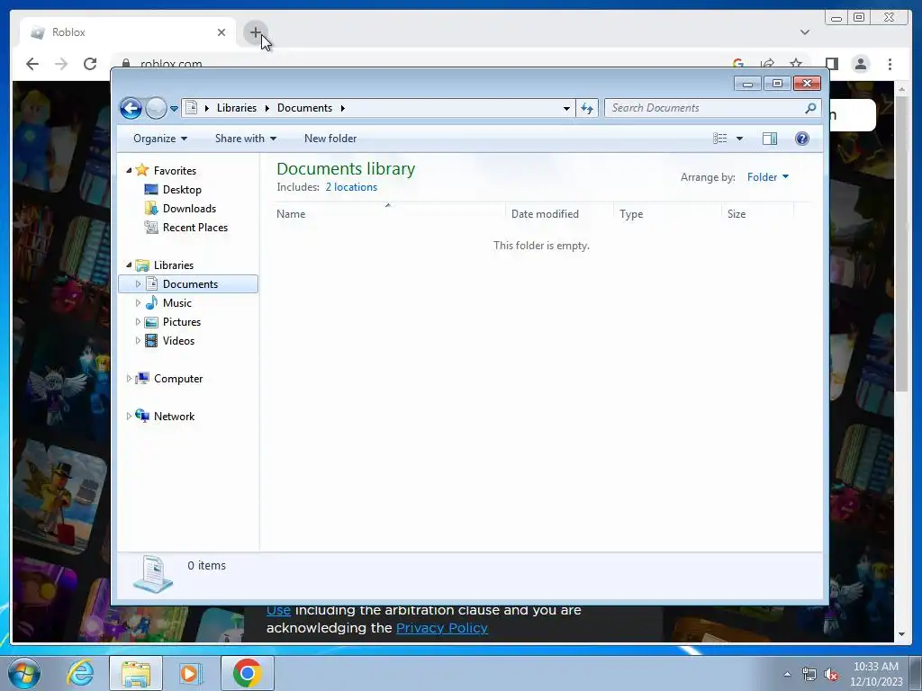Image resolution: width=922 pixels, height=691 pixels.
Task: Click the muted volume tray icon
Action: pos(831,675)
